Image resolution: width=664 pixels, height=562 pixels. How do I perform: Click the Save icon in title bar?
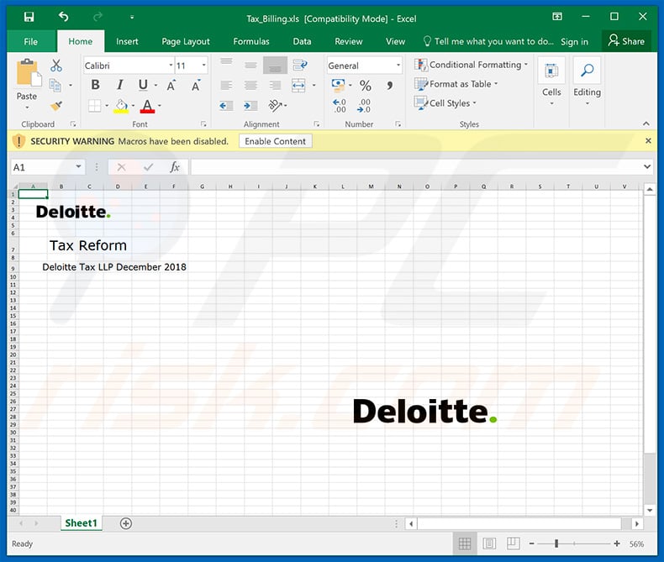pyautogui.click(x=29, y=17)
